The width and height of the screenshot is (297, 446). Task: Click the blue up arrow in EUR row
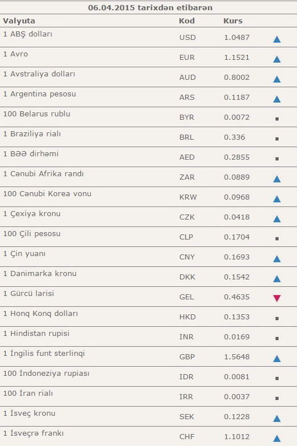pyautogui.click(x=277, y=59)
